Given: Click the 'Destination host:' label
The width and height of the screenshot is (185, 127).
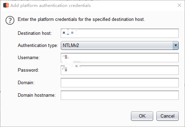Looking at the screenshot, I should pyautogui.click(x=35, y=33).
